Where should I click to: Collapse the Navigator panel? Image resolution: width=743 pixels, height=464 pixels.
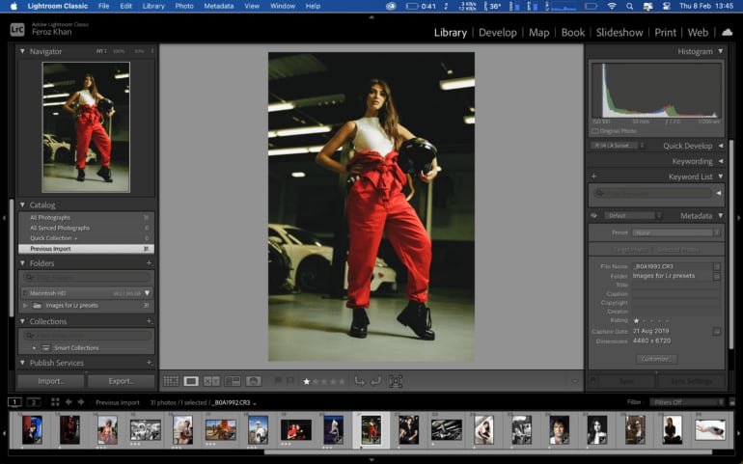click(23, 51)
